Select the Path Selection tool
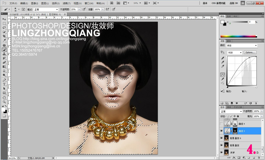265x160 pixels. 4,88
